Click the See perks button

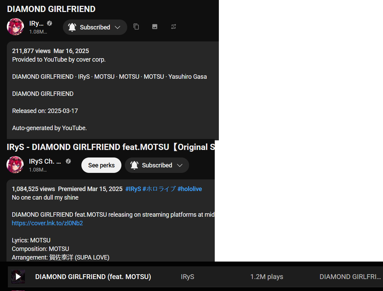[x=101, y=165]
